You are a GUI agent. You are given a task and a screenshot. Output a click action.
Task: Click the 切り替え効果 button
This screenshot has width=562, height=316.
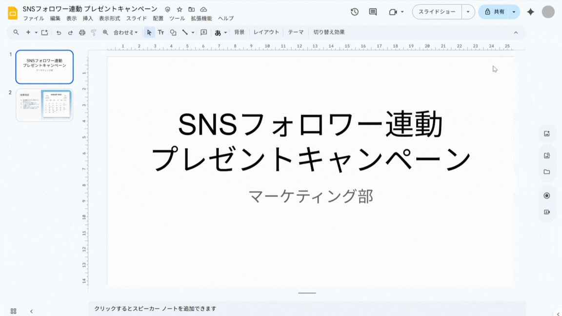click(x=329, y=32)
